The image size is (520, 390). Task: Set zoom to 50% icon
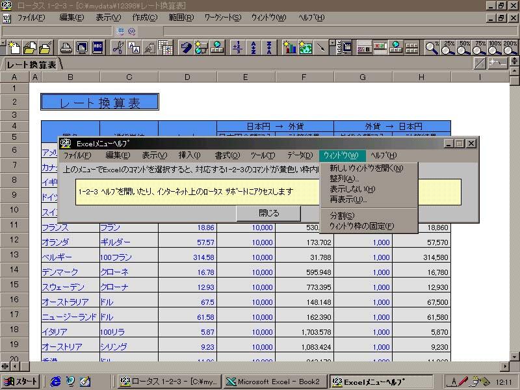[x=464, y=47]
